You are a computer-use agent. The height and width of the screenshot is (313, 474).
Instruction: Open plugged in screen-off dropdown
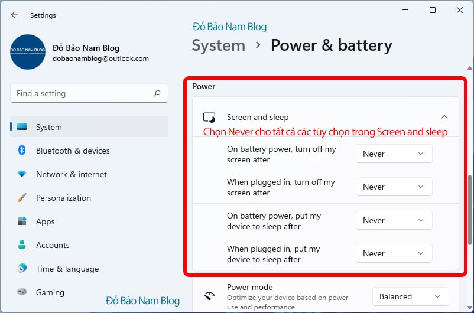click(x=394, y=187)
